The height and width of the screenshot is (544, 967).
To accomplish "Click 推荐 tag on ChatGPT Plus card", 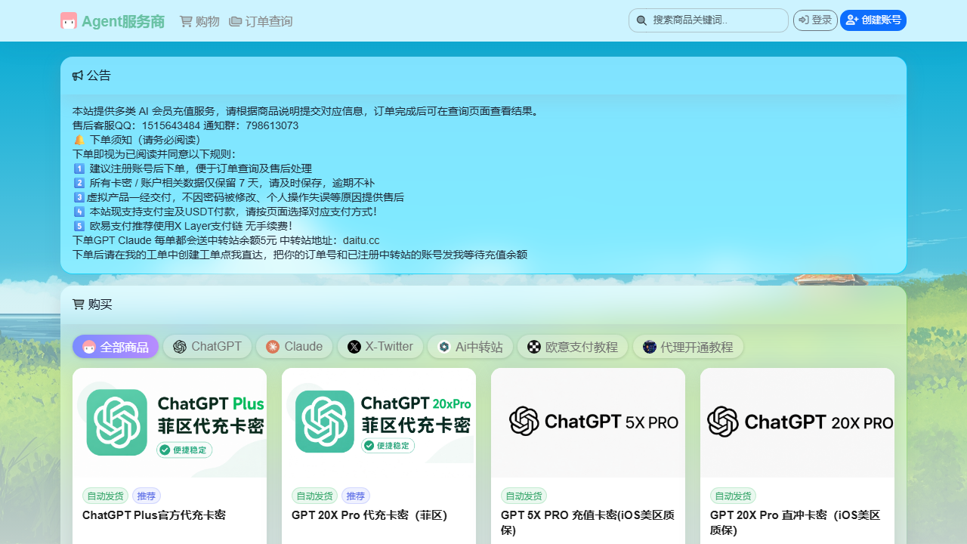I will 147,496.
